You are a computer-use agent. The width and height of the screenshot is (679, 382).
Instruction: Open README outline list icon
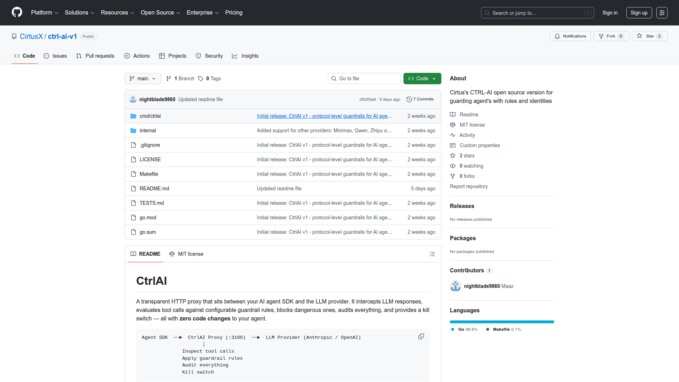click(432, 254)
